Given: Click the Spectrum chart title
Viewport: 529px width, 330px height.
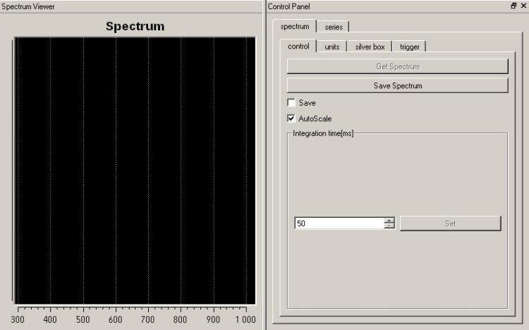Looking at the screenshot, I should [135, 26].
